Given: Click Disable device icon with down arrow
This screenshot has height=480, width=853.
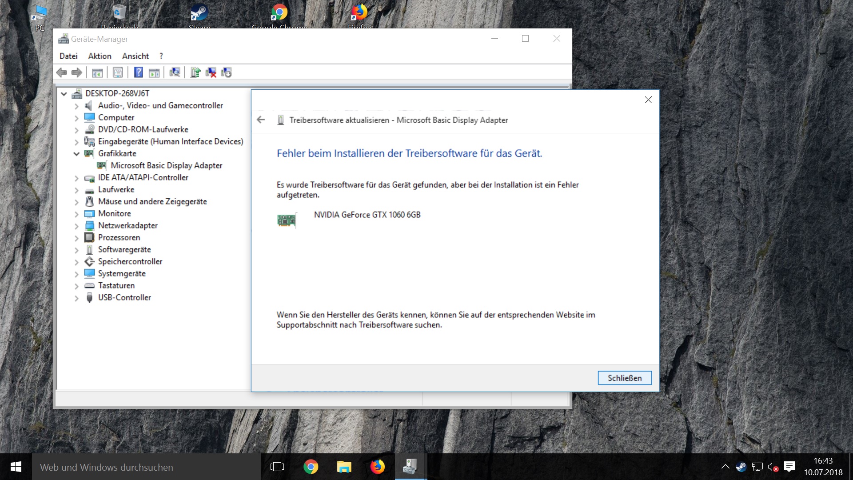Looking at the screenshot, I should tap(227, 72).
